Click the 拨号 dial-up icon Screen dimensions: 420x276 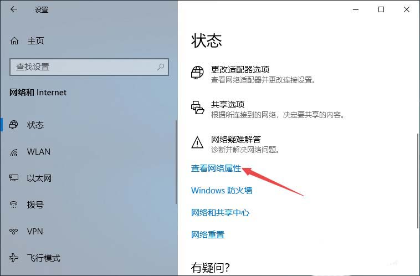click(14, 205)
